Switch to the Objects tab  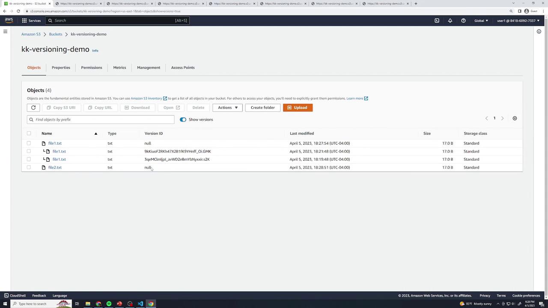(34, 68)
